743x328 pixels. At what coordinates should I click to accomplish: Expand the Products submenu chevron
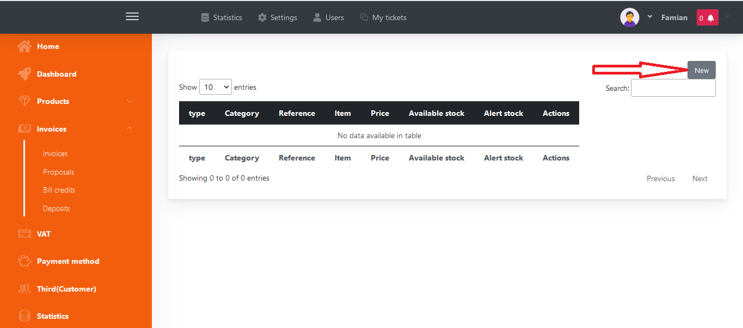130,101
